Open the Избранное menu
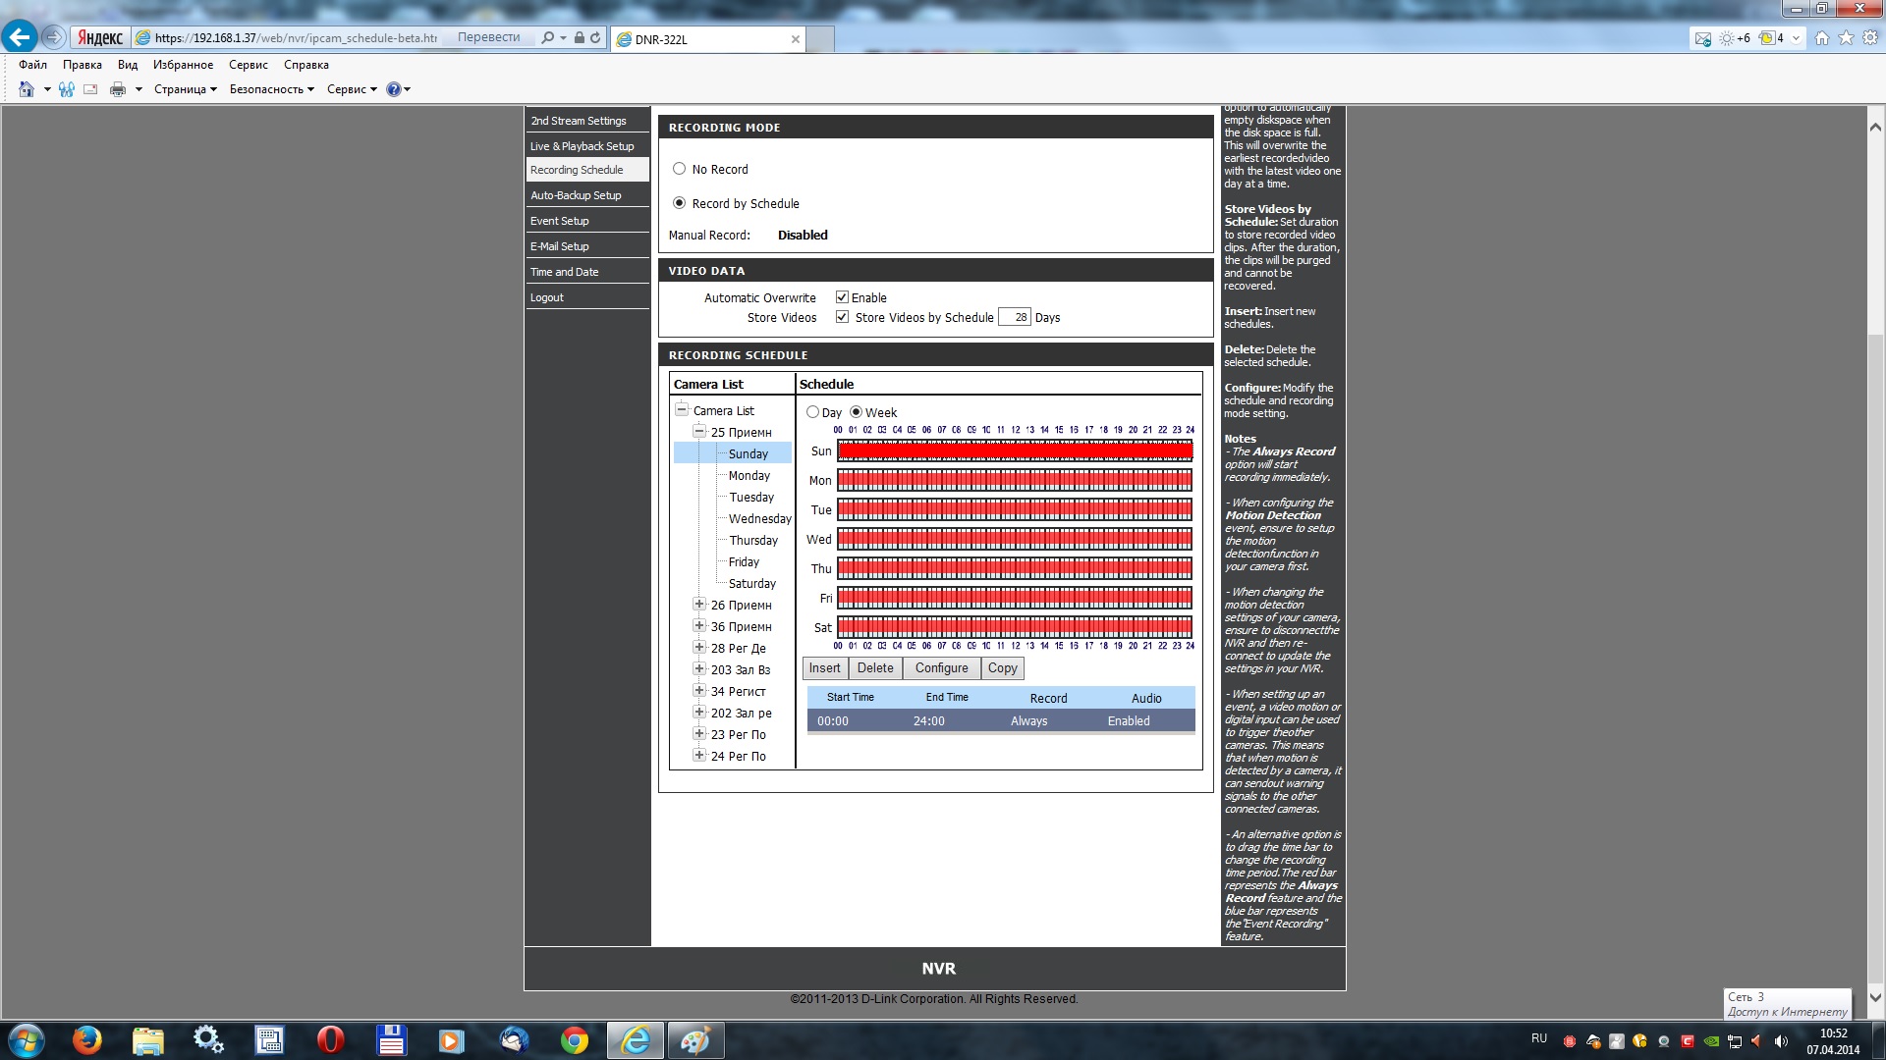 (x=183, y=65)
